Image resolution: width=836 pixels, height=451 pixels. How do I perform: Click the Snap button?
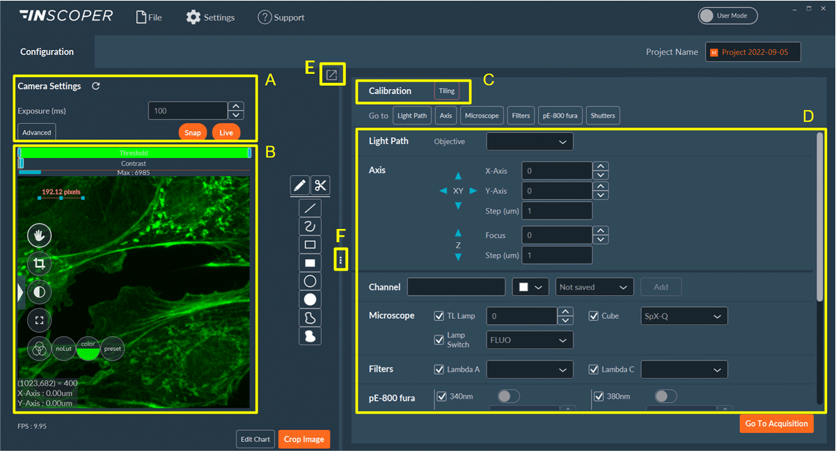(x=193, y=132)
